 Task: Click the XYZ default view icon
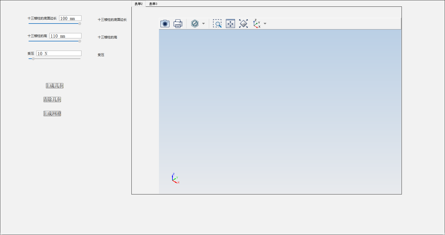(x=257, y=24)
